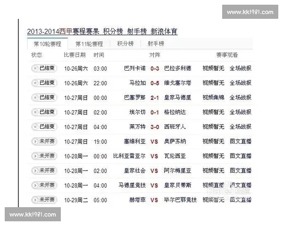Click team name 皇家社会

tap(134, 170)
